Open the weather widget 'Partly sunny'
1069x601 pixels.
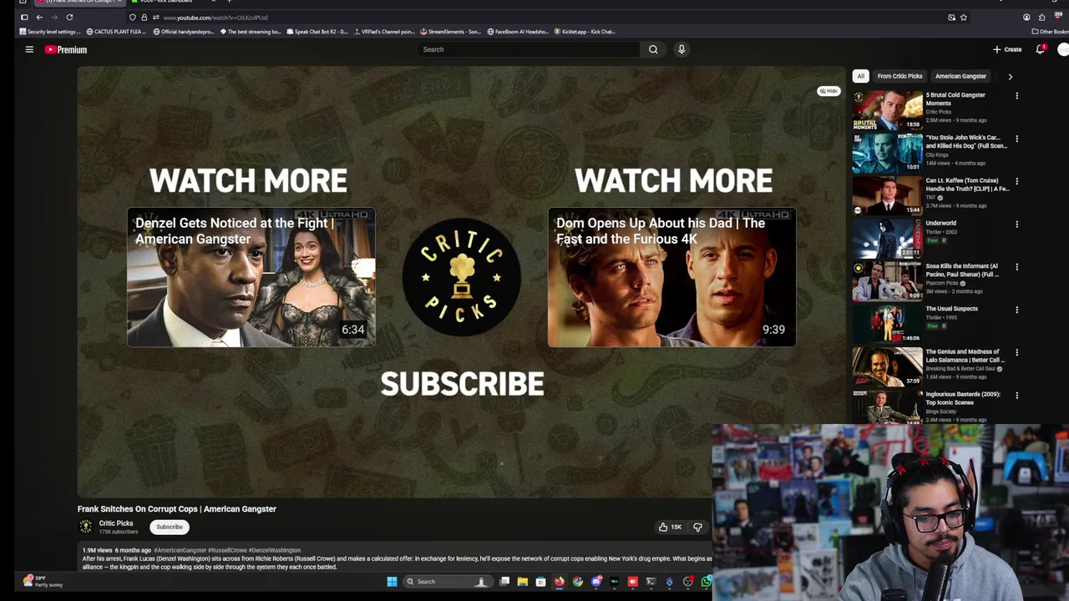43,581
